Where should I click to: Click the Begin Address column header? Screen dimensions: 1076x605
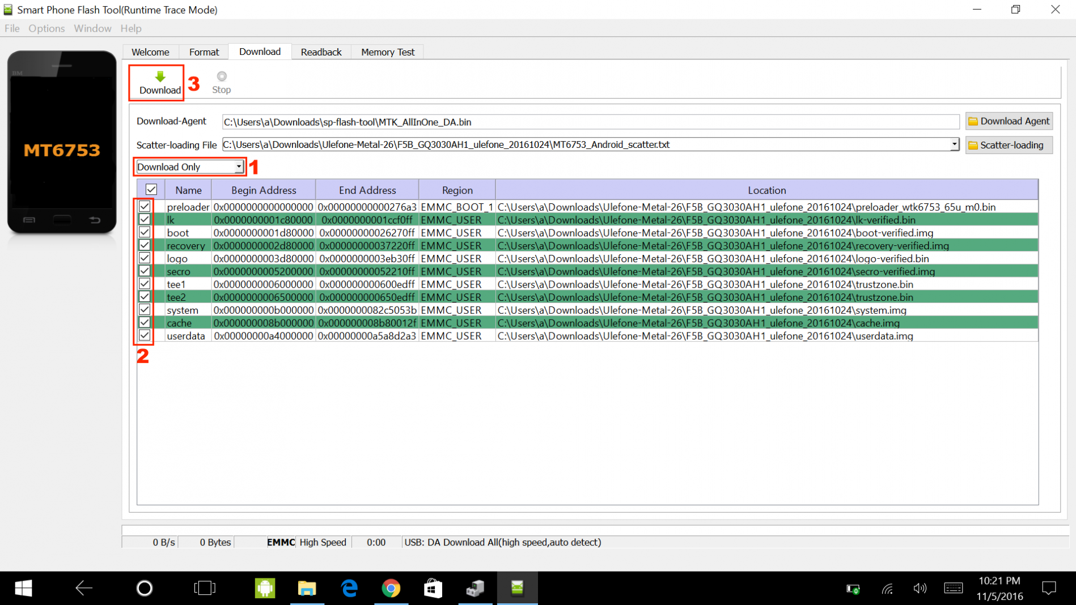(x=264, y=190)
